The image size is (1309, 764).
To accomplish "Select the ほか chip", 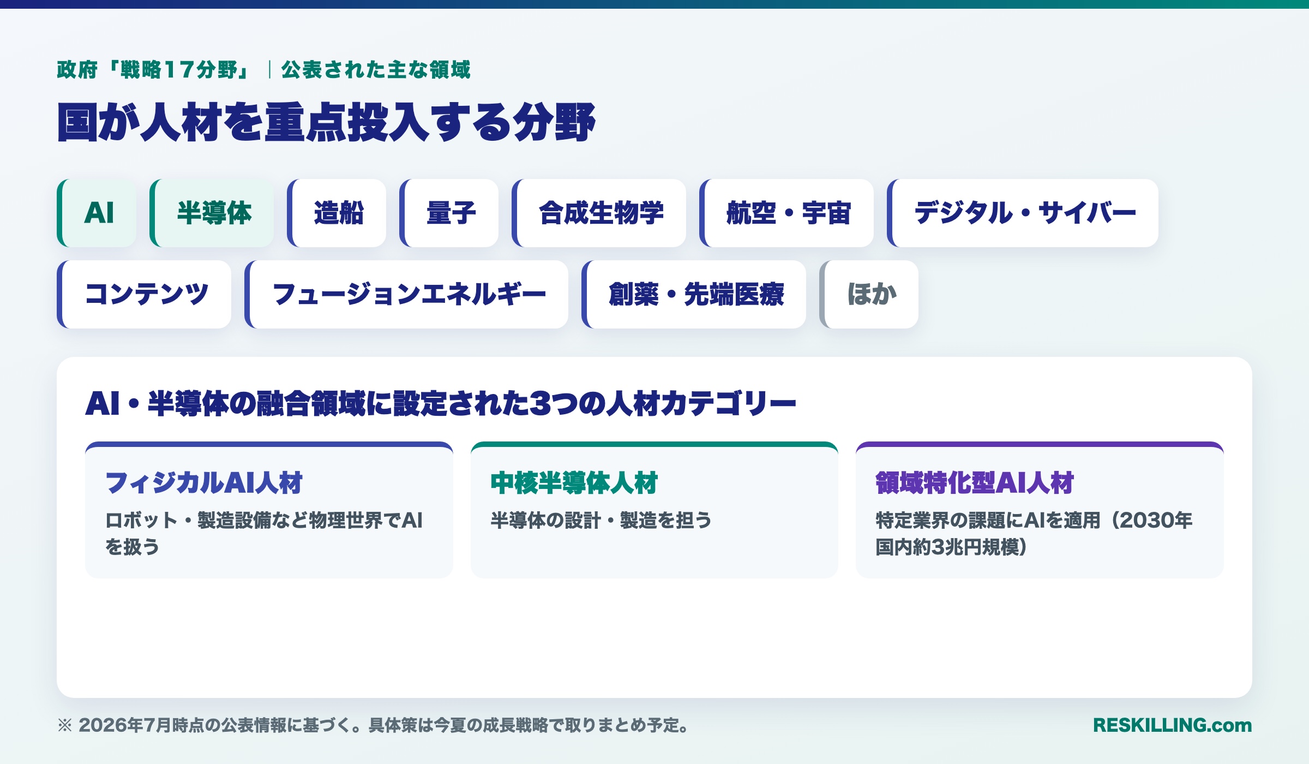I will (x=869, y=294).
